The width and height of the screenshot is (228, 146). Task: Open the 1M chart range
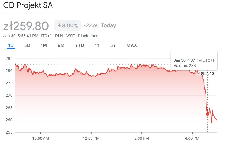(44, 45)
